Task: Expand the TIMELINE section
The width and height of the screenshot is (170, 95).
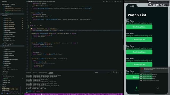Action: click(4, 87)
